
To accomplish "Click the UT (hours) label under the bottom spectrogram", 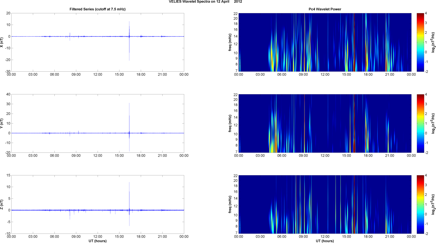I will [x=325, y=241].
